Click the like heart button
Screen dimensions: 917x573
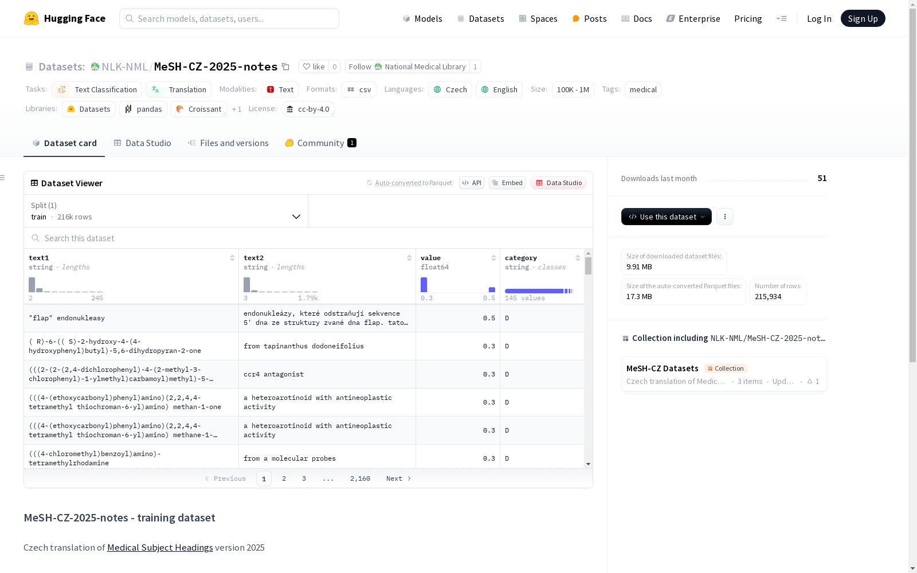(x=313, y=66)
